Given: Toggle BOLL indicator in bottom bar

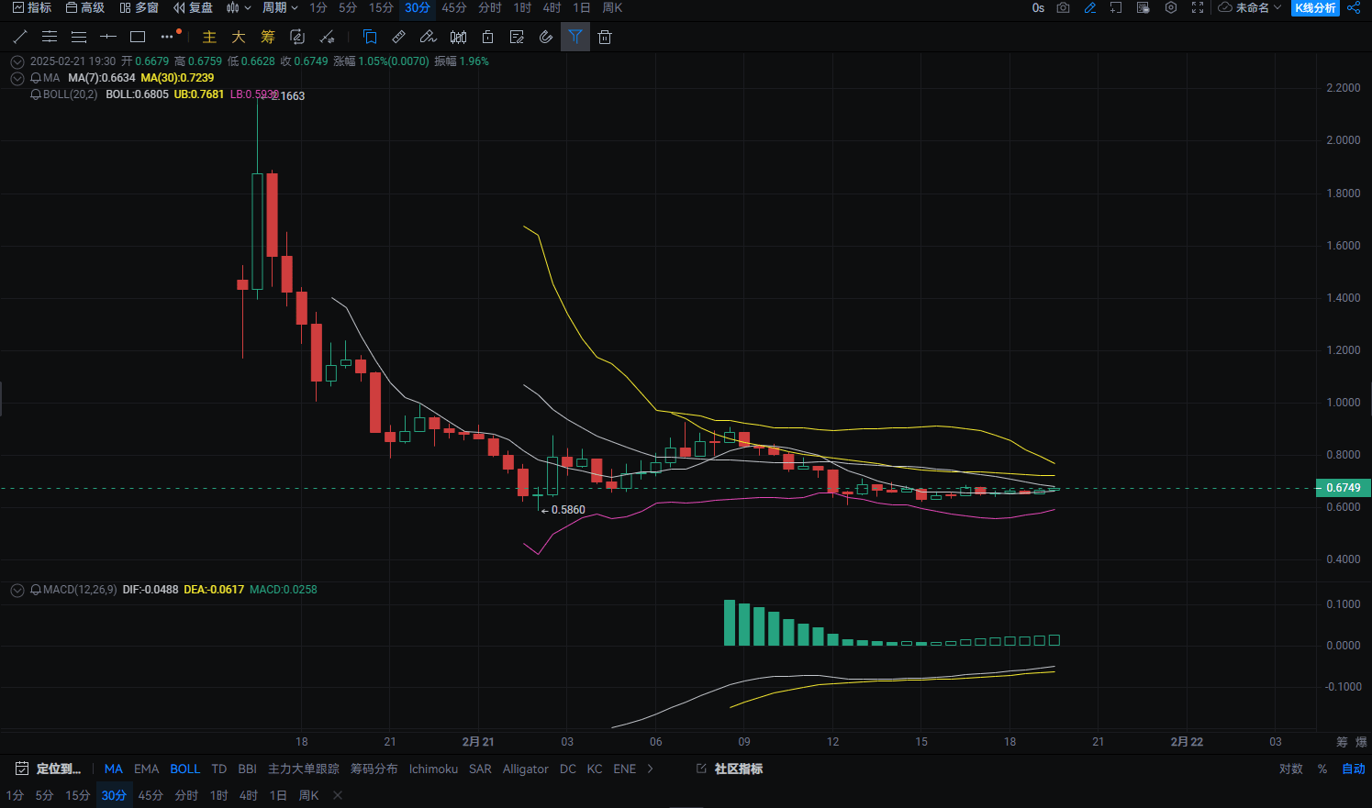Looking at the screenshot, I should click(184, 769).
